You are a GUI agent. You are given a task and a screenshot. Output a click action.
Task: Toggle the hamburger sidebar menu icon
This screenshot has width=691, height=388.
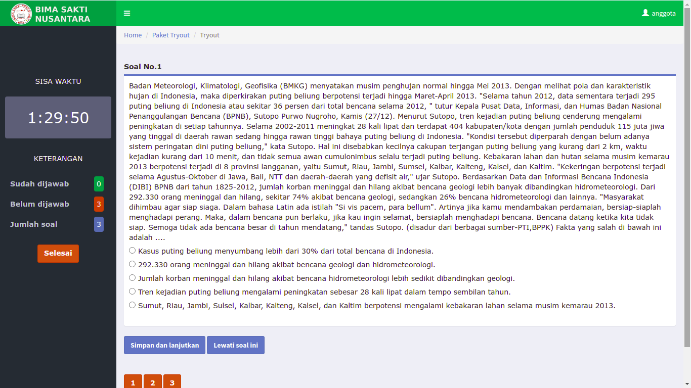pos(127,13)
